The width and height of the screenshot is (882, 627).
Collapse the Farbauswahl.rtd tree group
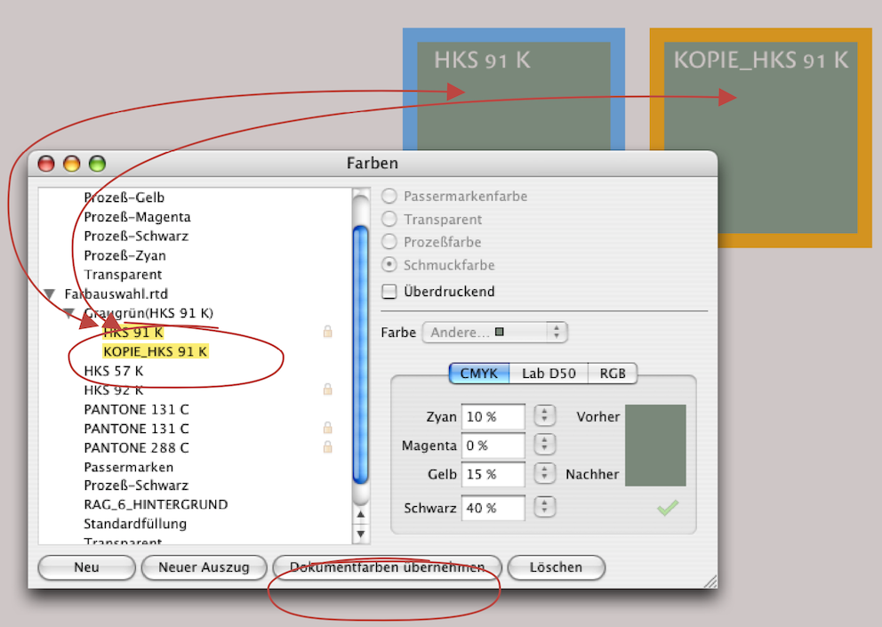click(50, 293)
